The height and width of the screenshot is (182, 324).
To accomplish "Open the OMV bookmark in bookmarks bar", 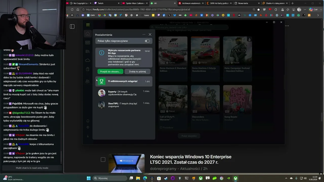I will tap(91, 15).
